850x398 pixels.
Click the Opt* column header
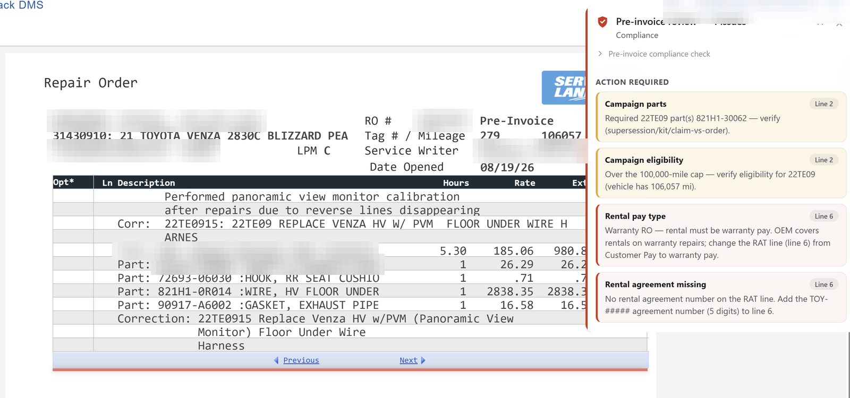tap(64, 182)
